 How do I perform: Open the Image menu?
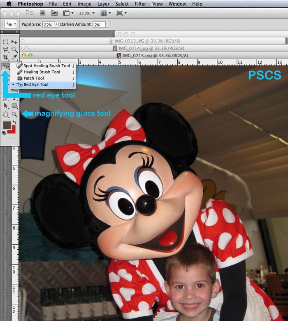84,4
